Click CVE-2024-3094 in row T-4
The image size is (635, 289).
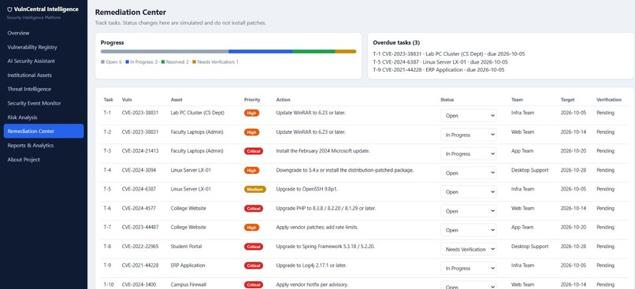click(x=139, y=170)
